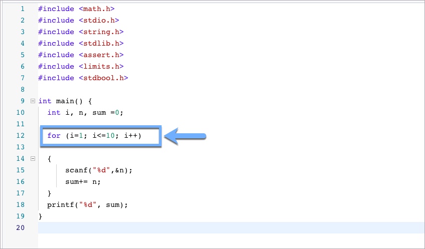The height and width of the screenshot is (249, 425).
Task: Click closing brace on line 19
Action: [40, 216]
